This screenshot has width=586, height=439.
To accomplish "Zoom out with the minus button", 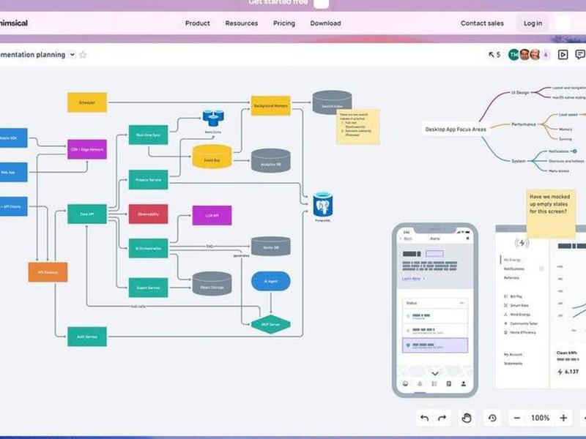I will (517, 418).
